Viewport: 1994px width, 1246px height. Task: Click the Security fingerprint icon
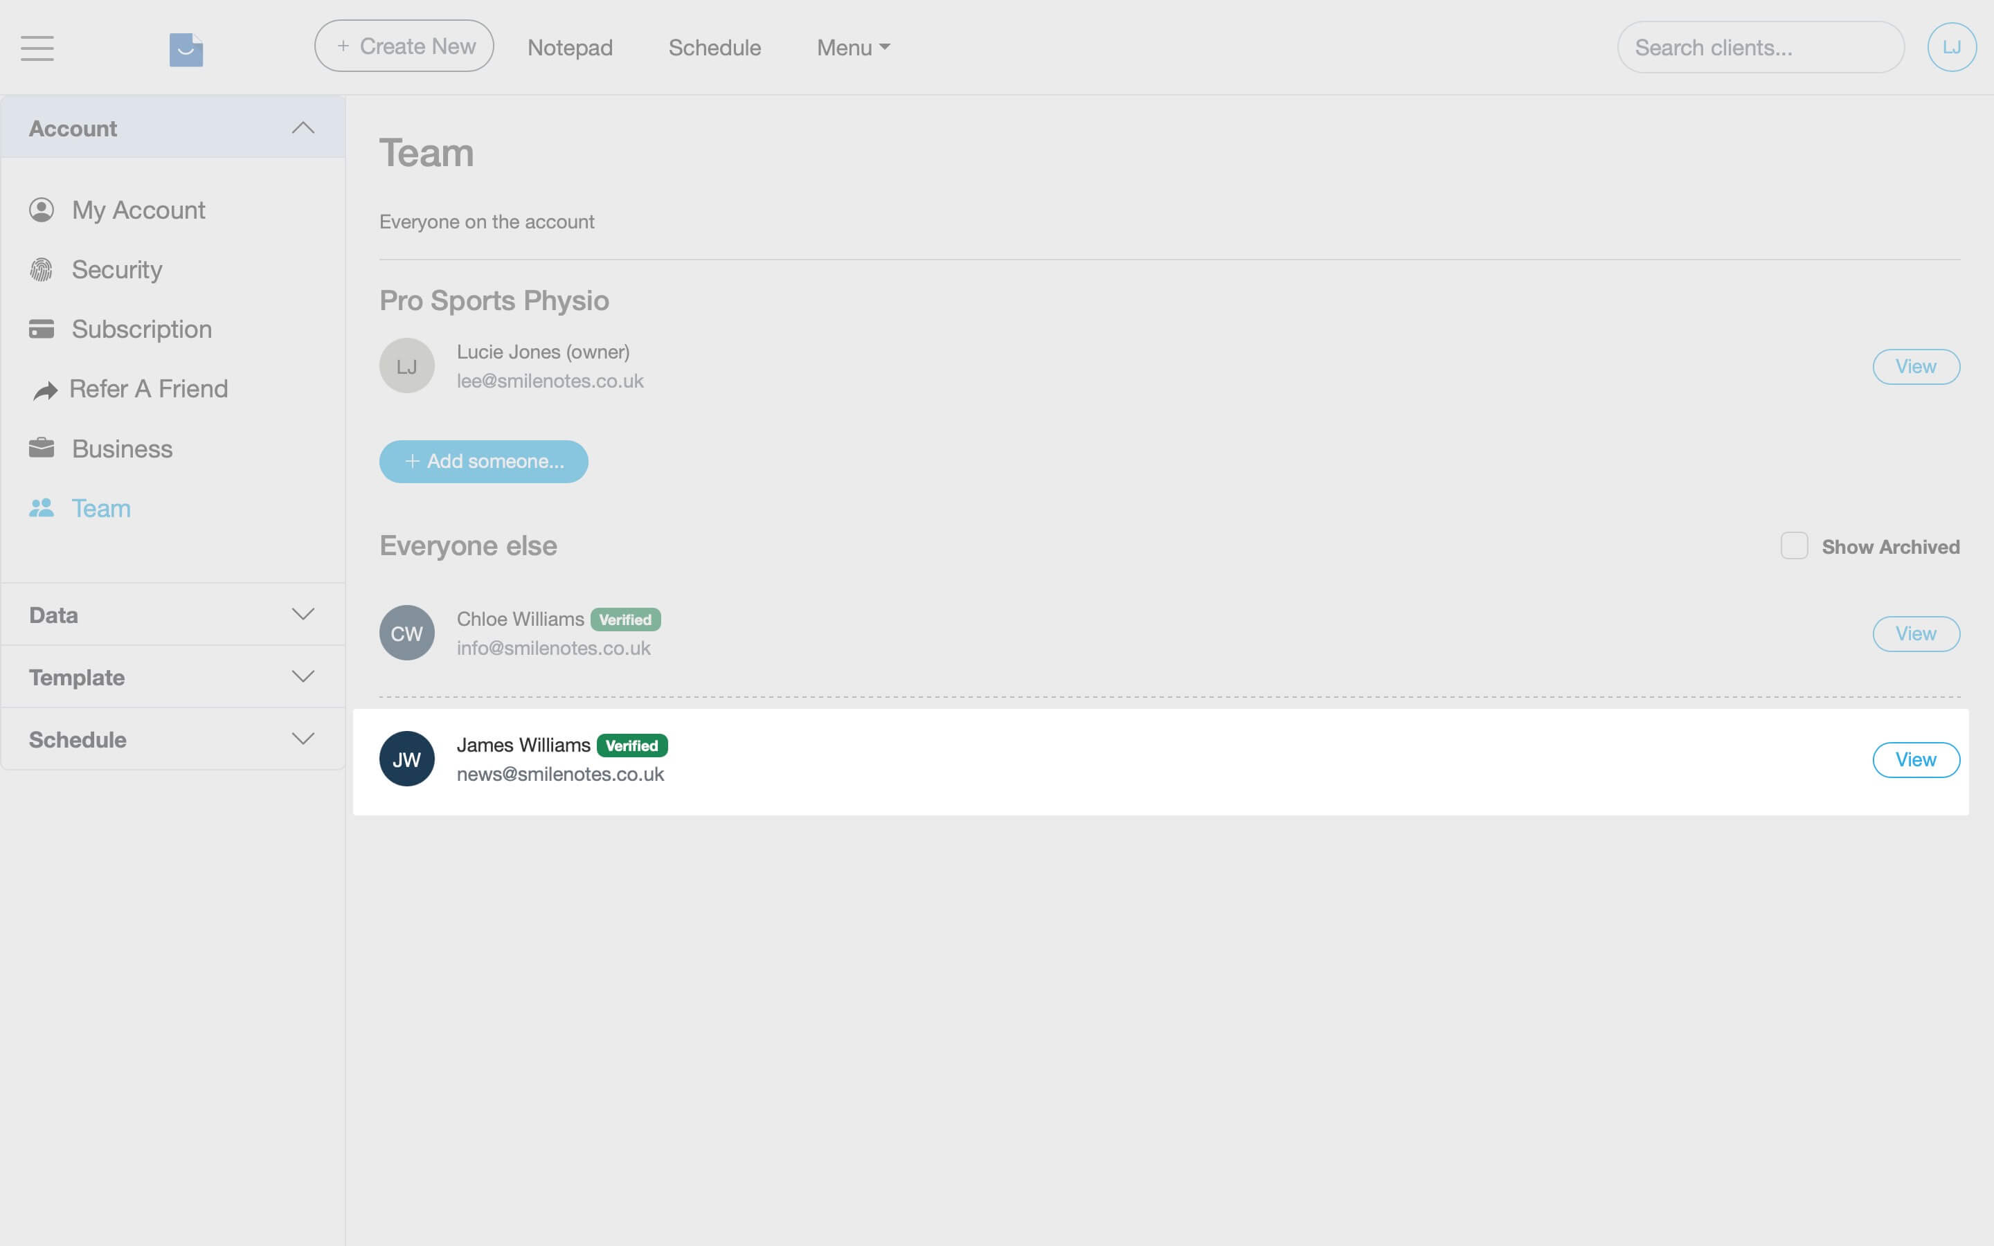pos(42,269)
